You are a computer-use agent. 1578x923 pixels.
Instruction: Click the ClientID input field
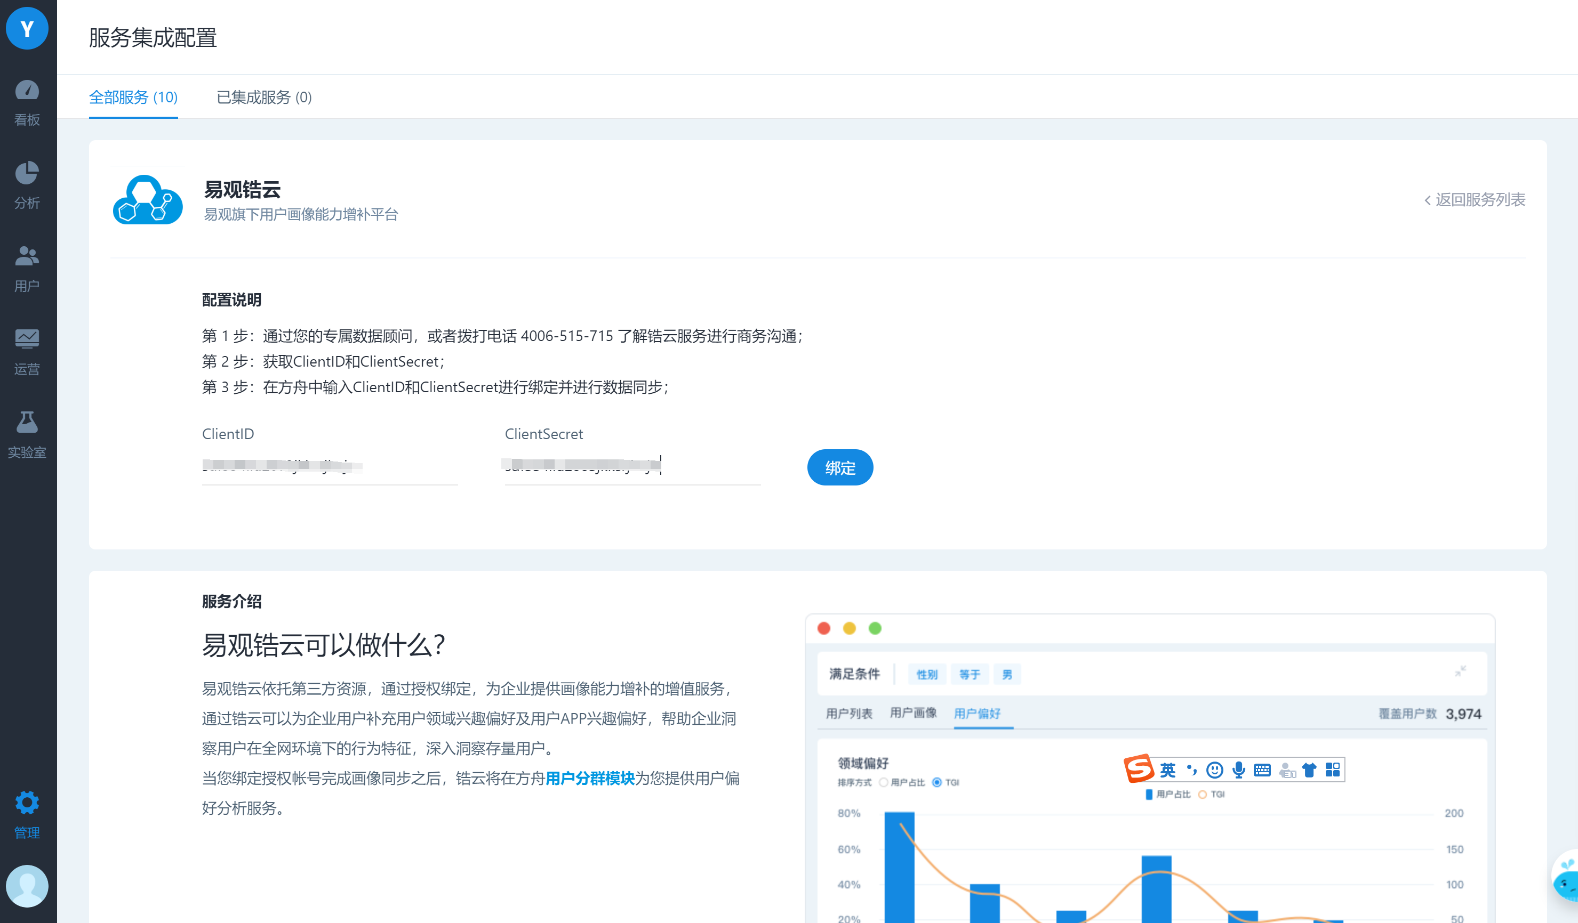pos(330,466)
